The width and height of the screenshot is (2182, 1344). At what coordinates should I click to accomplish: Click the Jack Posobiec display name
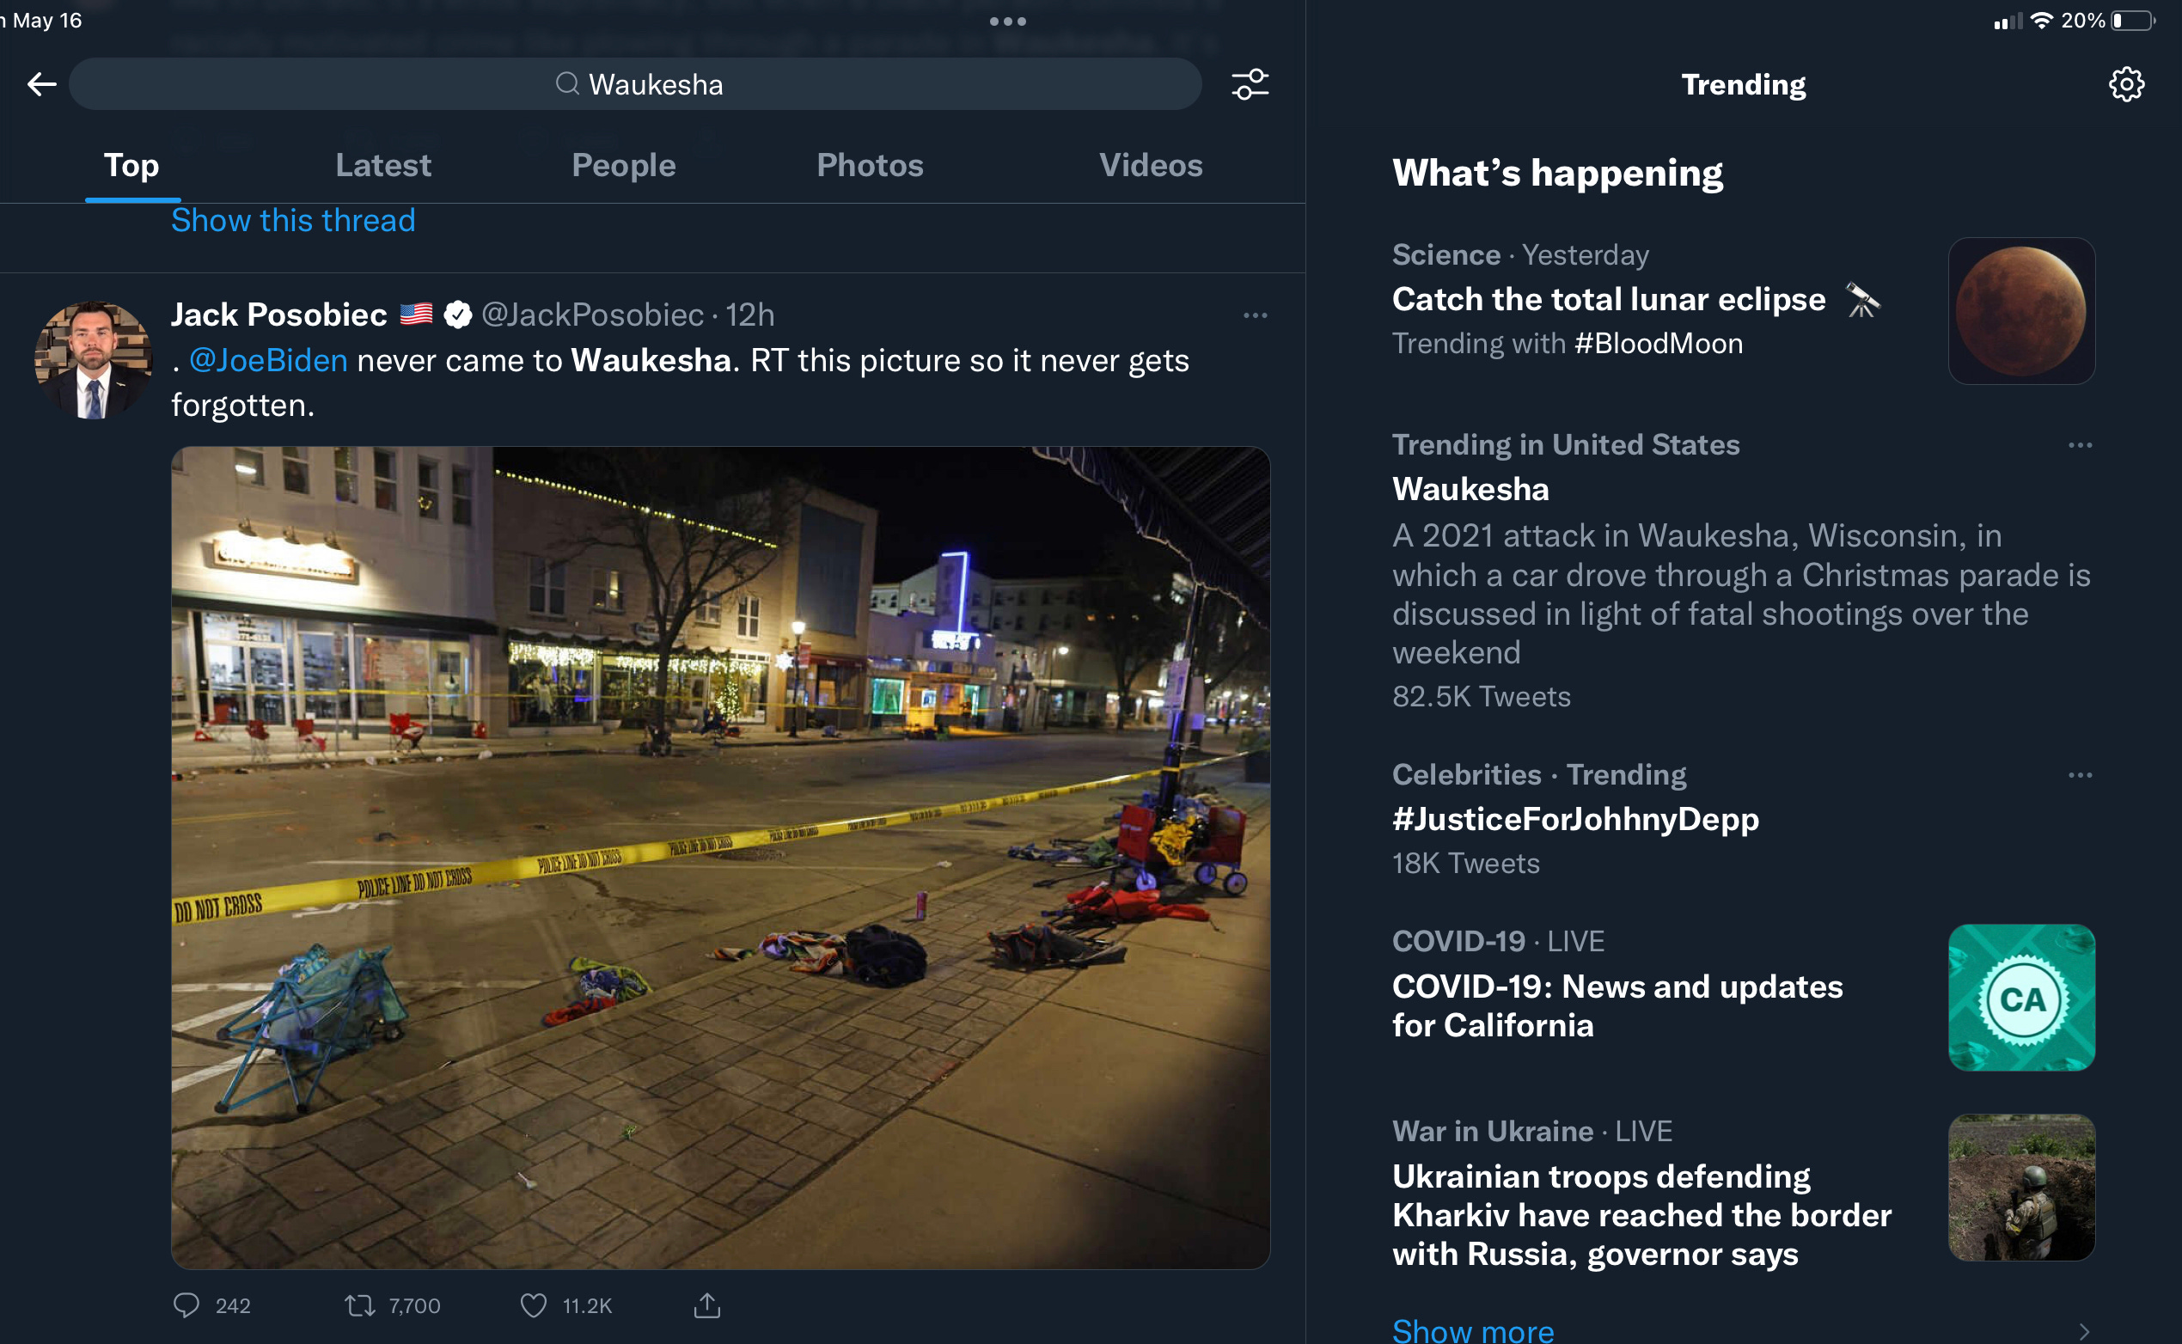pyautogui.click(x=279, y=315)
